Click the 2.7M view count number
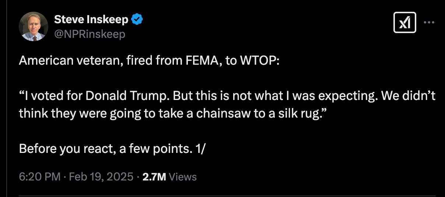 click(154, 177)
